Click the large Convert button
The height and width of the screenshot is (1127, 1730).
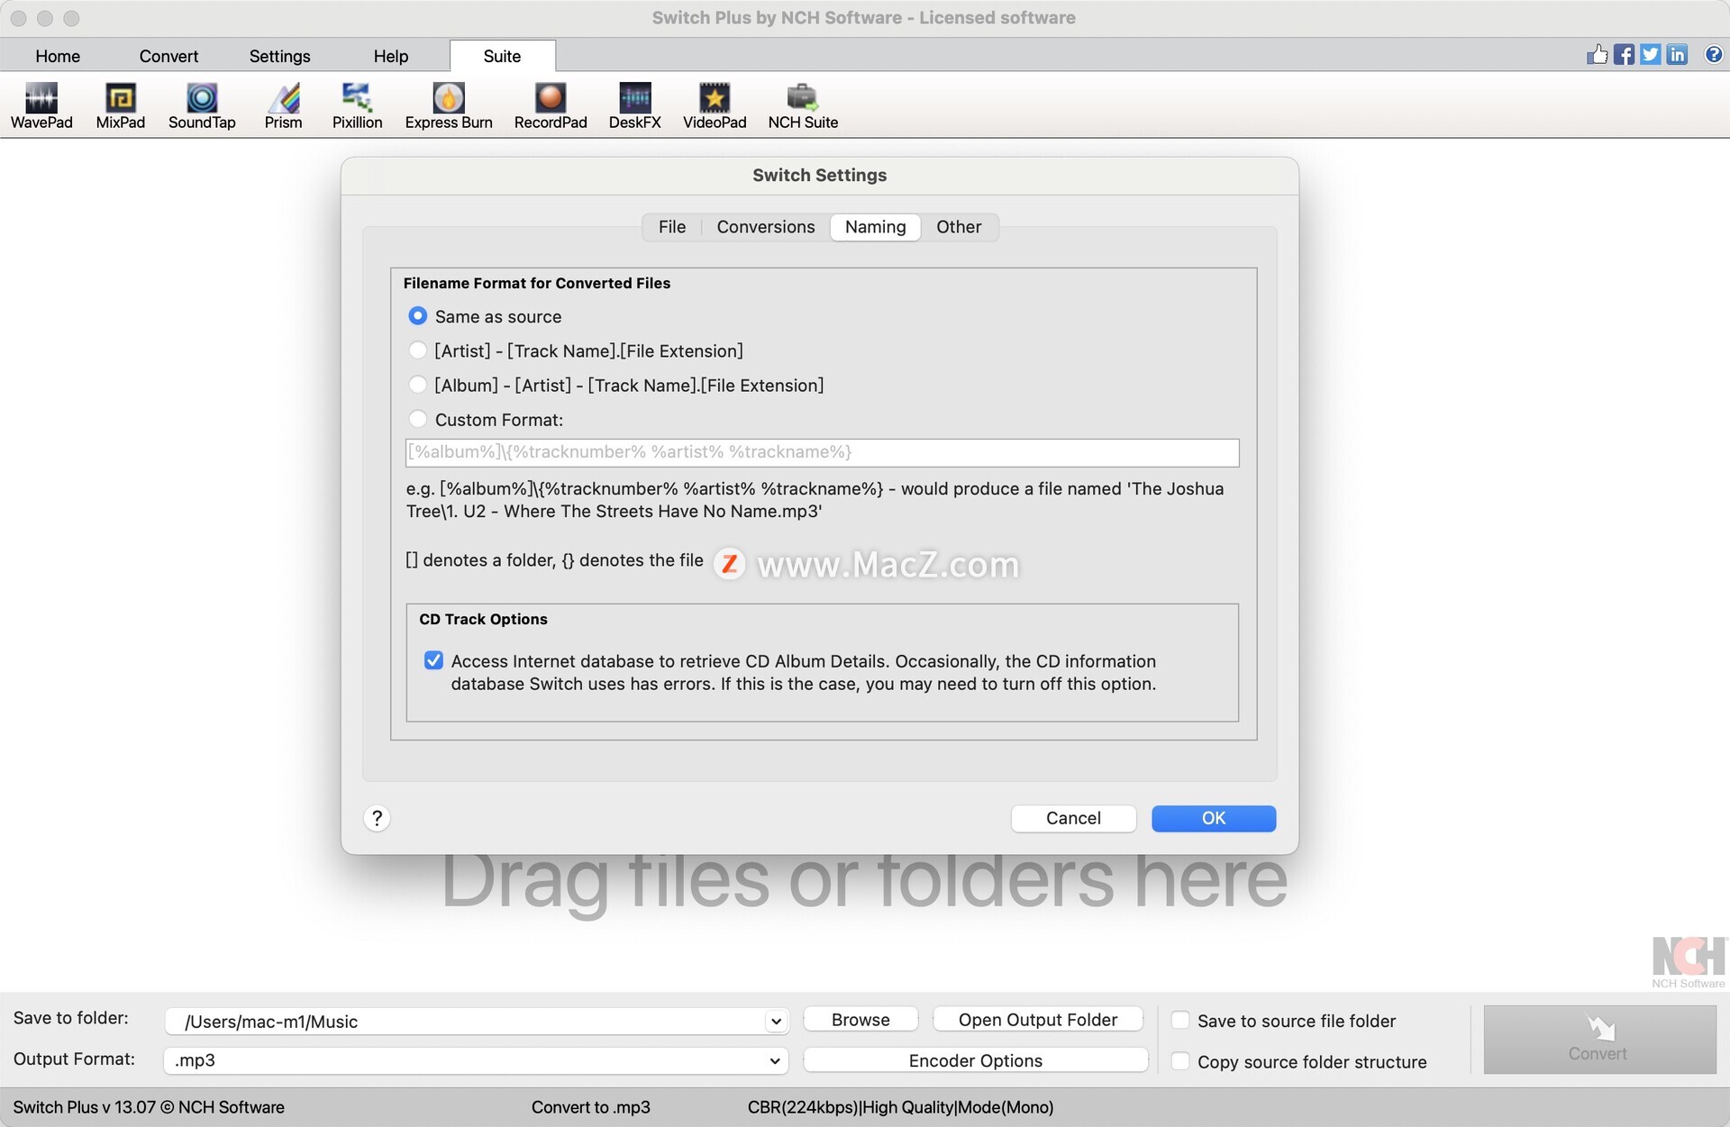(x=1599, y=1040)
